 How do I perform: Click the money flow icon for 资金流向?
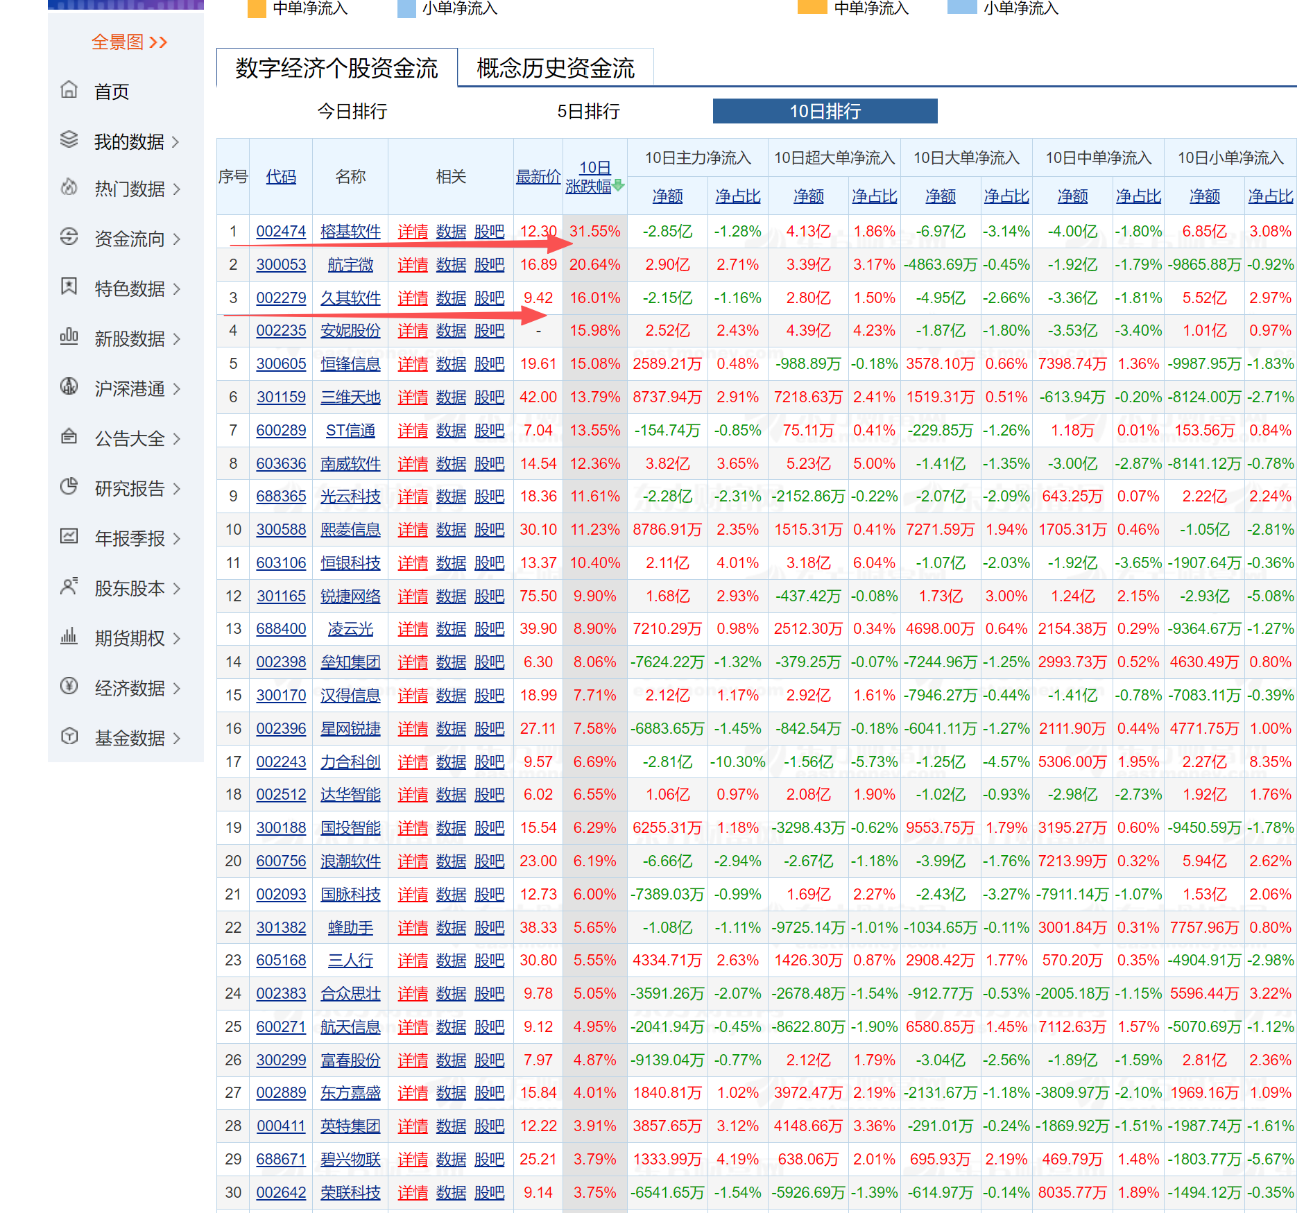click(x=69, y=236)
